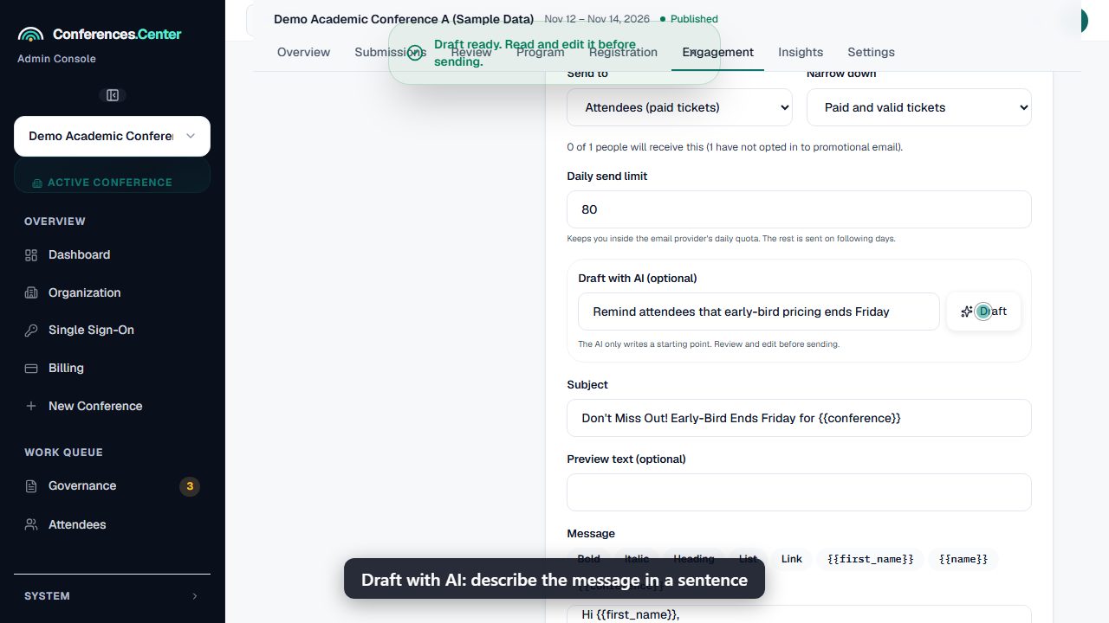
Task: Focus the Daily send limit field
Action: (x=799, y=209)
